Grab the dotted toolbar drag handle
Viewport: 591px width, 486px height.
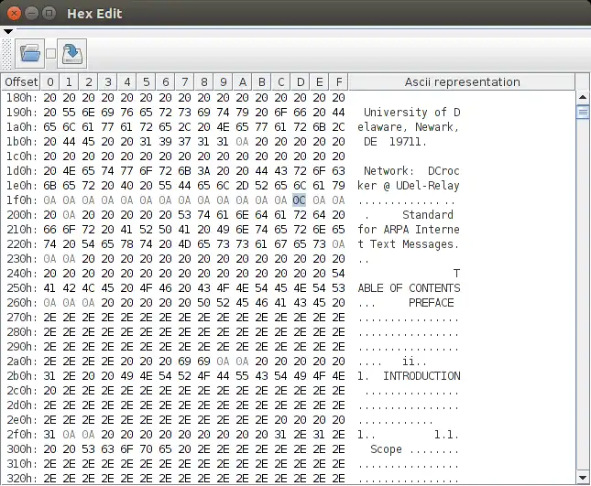(x=6, y=53)
